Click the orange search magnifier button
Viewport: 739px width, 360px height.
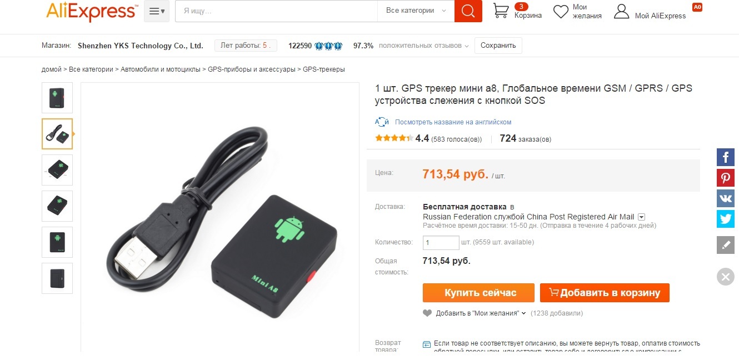(x=468, y=11)
